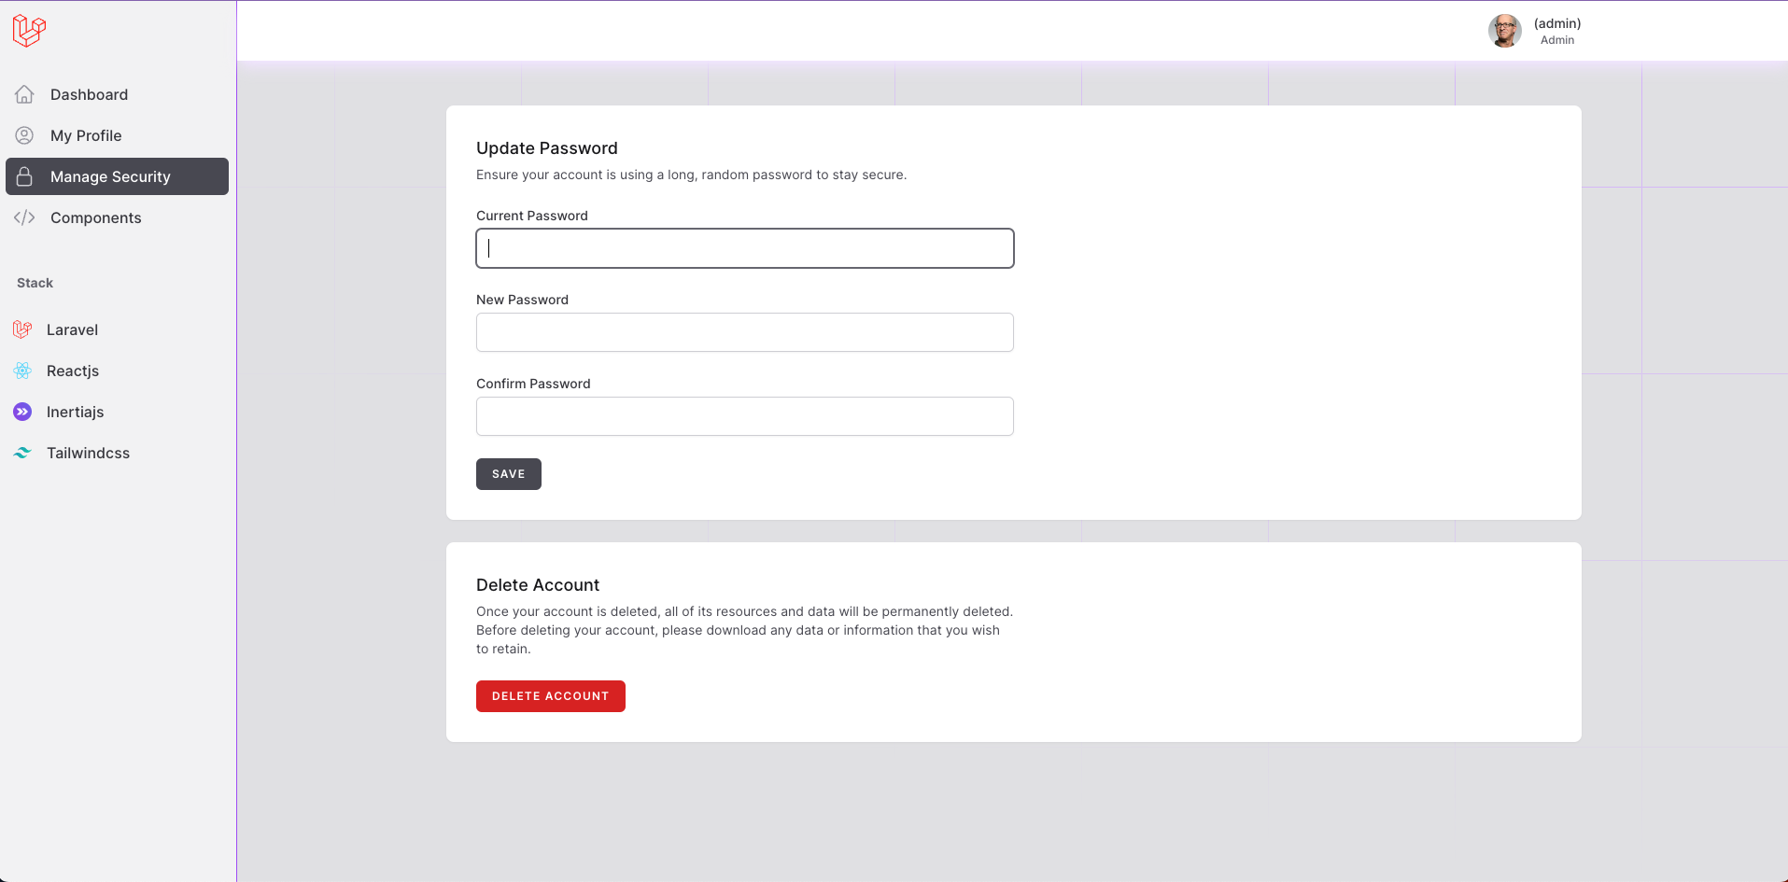Click the Laravel stack icon
Screen dimensions: 1788x882
[x=22, y=329]
